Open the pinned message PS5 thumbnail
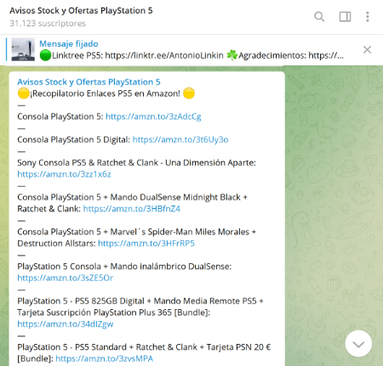The image size is (383, 366). 23,49
